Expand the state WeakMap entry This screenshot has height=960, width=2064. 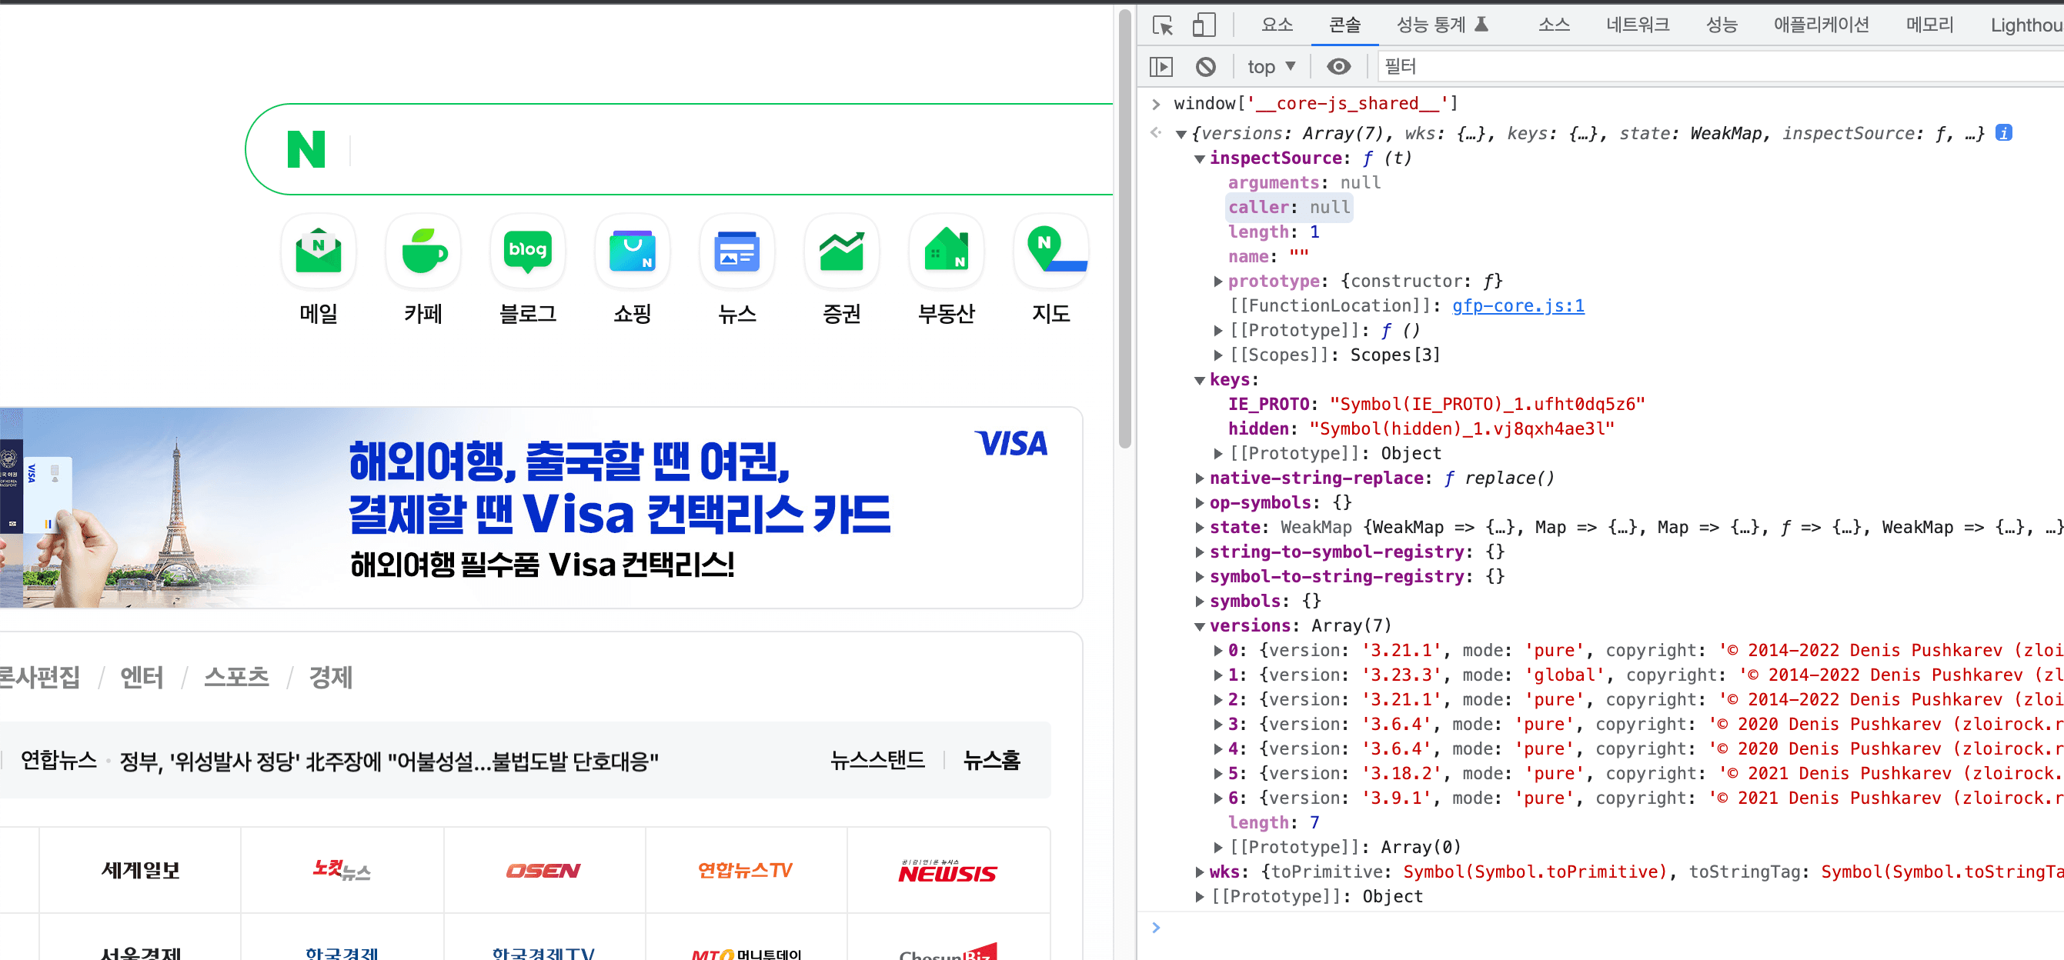[x=1199, y=527]
